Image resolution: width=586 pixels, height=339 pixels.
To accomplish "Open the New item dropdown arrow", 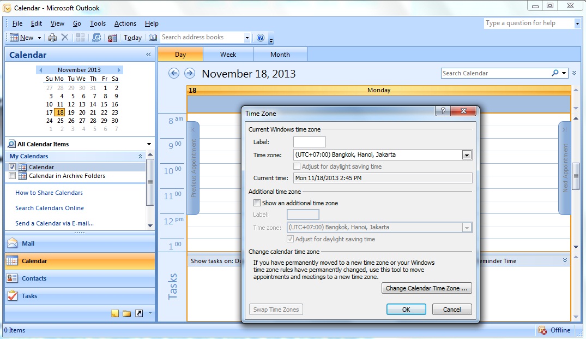I will 39,38.
